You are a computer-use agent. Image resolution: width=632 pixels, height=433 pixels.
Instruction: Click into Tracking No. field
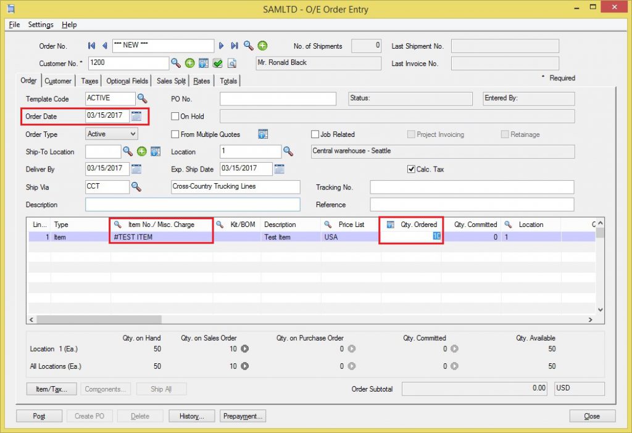(472, 187)
